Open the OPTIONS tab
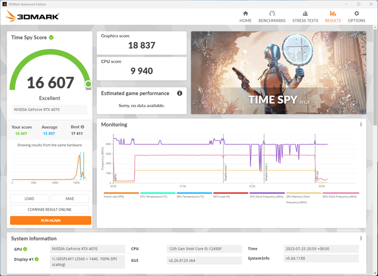Screen dimensions: 378x276 (356, 17)
